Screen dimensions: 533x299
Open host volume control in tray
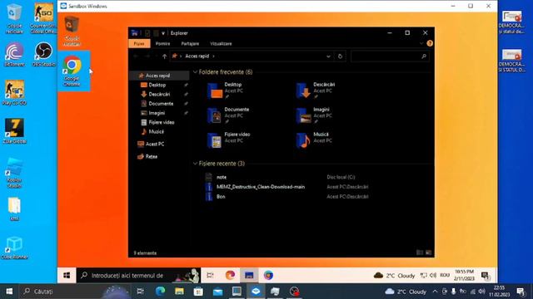(x=481, y=292)
